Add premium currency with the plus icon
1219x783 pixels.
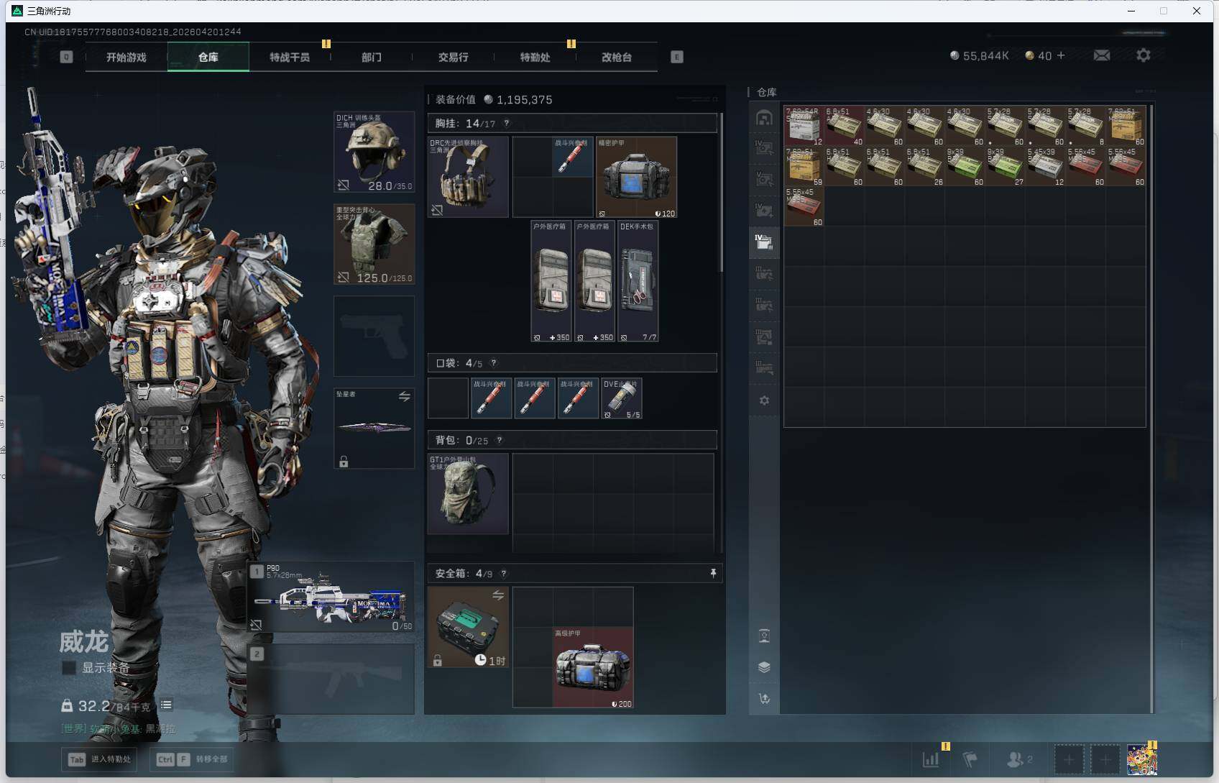1061,55
